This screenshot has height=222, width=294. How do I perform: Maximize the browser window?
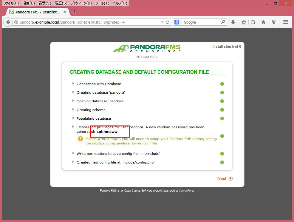click(x=275, y=3)
